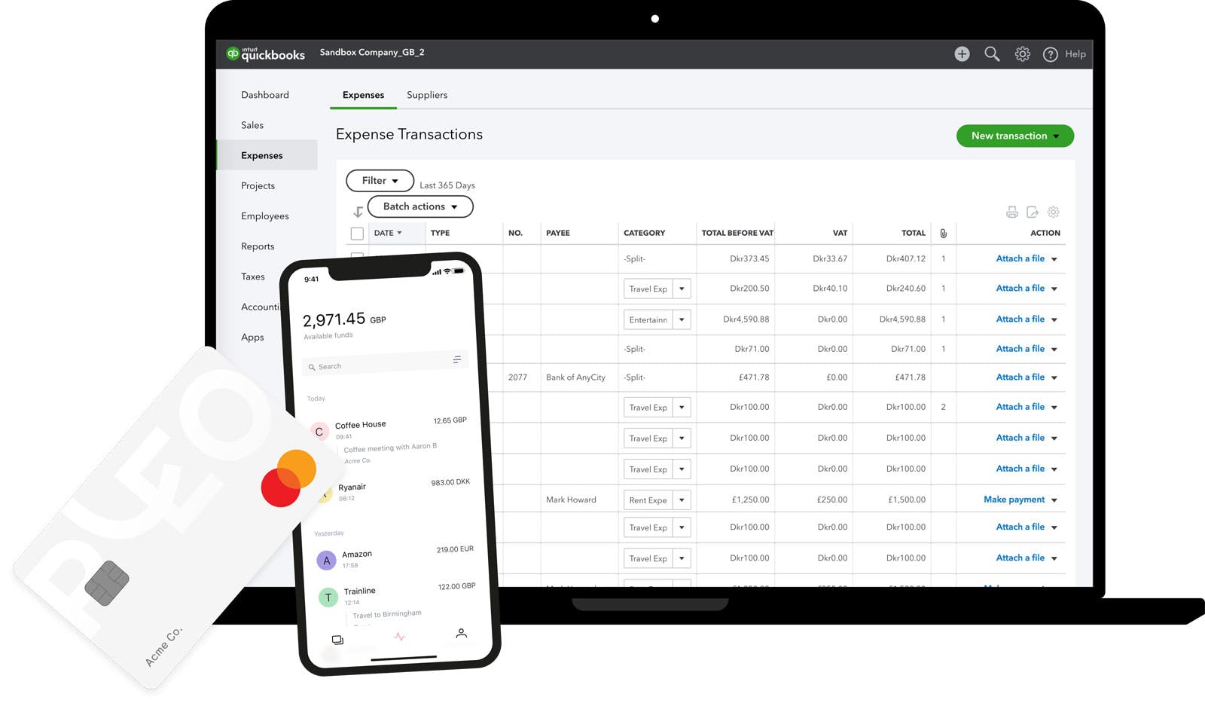Viewport: 1205px width, 706px height.
Task: Open the Entertainment category dropdown arrow
Action: click(682, 319)
